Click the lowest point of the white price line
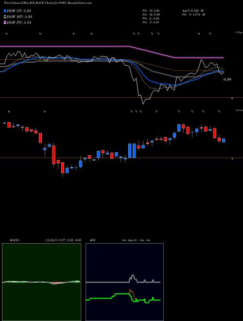 point(143,104)
